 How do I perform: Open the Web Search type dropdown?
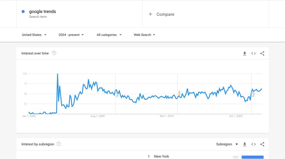144,35
